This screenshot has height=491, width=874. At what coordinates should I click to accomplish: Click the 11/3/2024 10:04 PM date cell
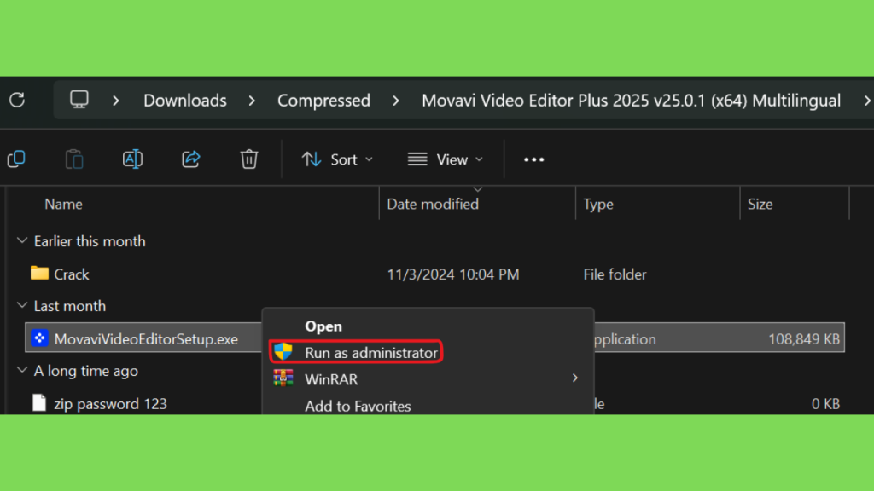point(453,274)
